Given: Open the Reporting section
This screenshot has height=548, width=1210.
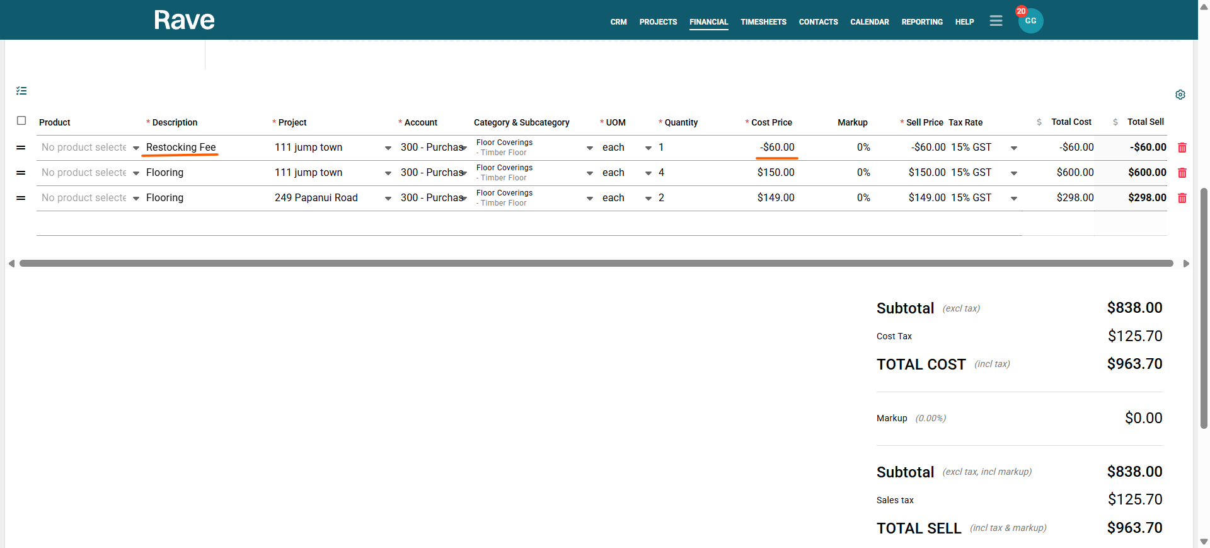Looking at the screenshot, I should [x=921, y=22].
